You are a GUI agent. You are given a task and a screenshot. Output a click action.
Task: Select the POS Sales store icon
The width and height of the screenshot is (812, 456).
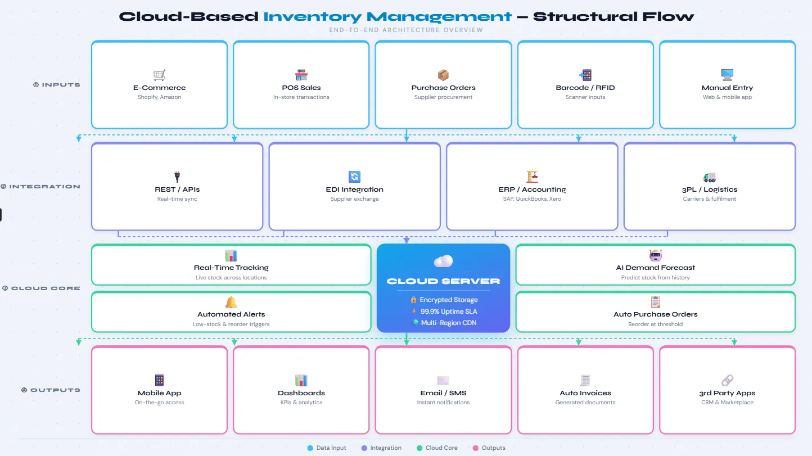coord(301,74)
